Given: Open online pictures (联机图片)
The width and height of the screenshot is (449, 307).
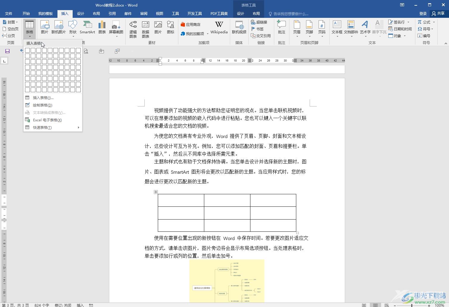Looking at the screenshot, I should coord(58,27).
